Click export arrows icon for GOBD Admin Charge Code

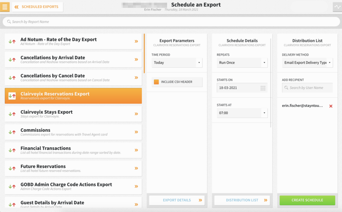coord(12,186)
